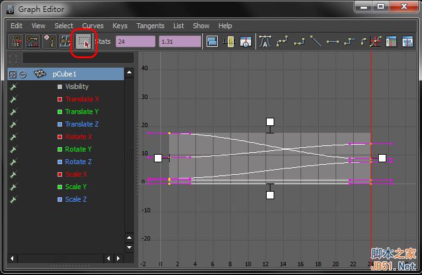The height and width of the screenshot is (275, 422).
Task: Collapse pCube1 using the circled minus icon
Action: click(23, 75)
